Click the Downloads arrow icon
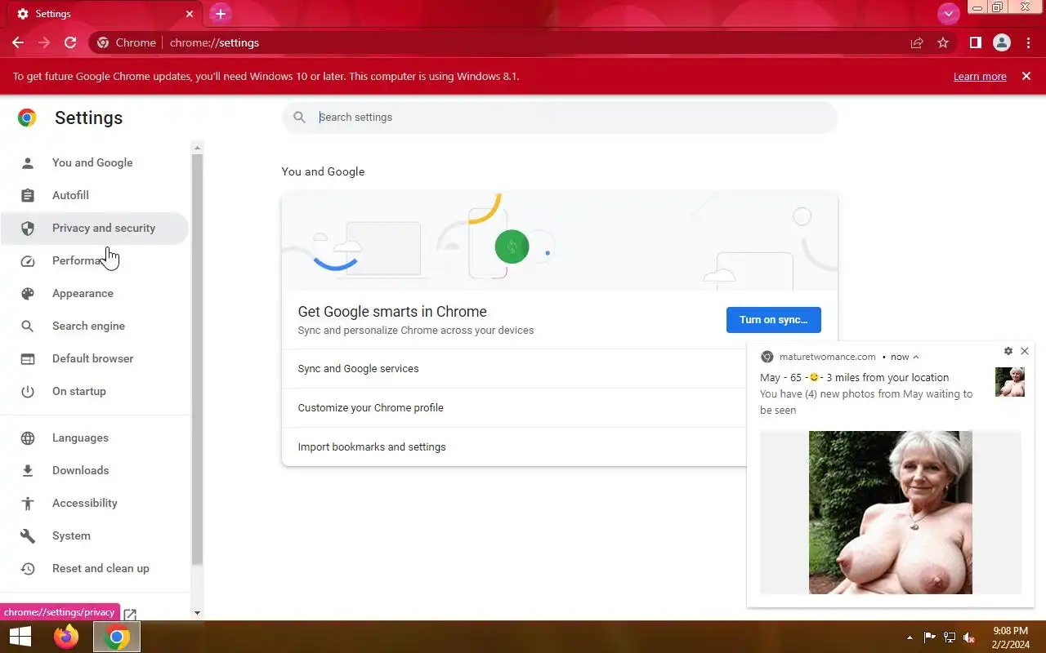 28,470
